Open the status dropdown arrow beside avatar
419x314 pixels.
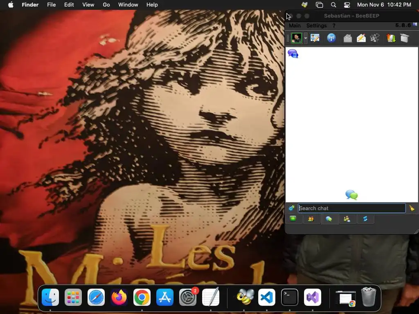coord(305,38)
